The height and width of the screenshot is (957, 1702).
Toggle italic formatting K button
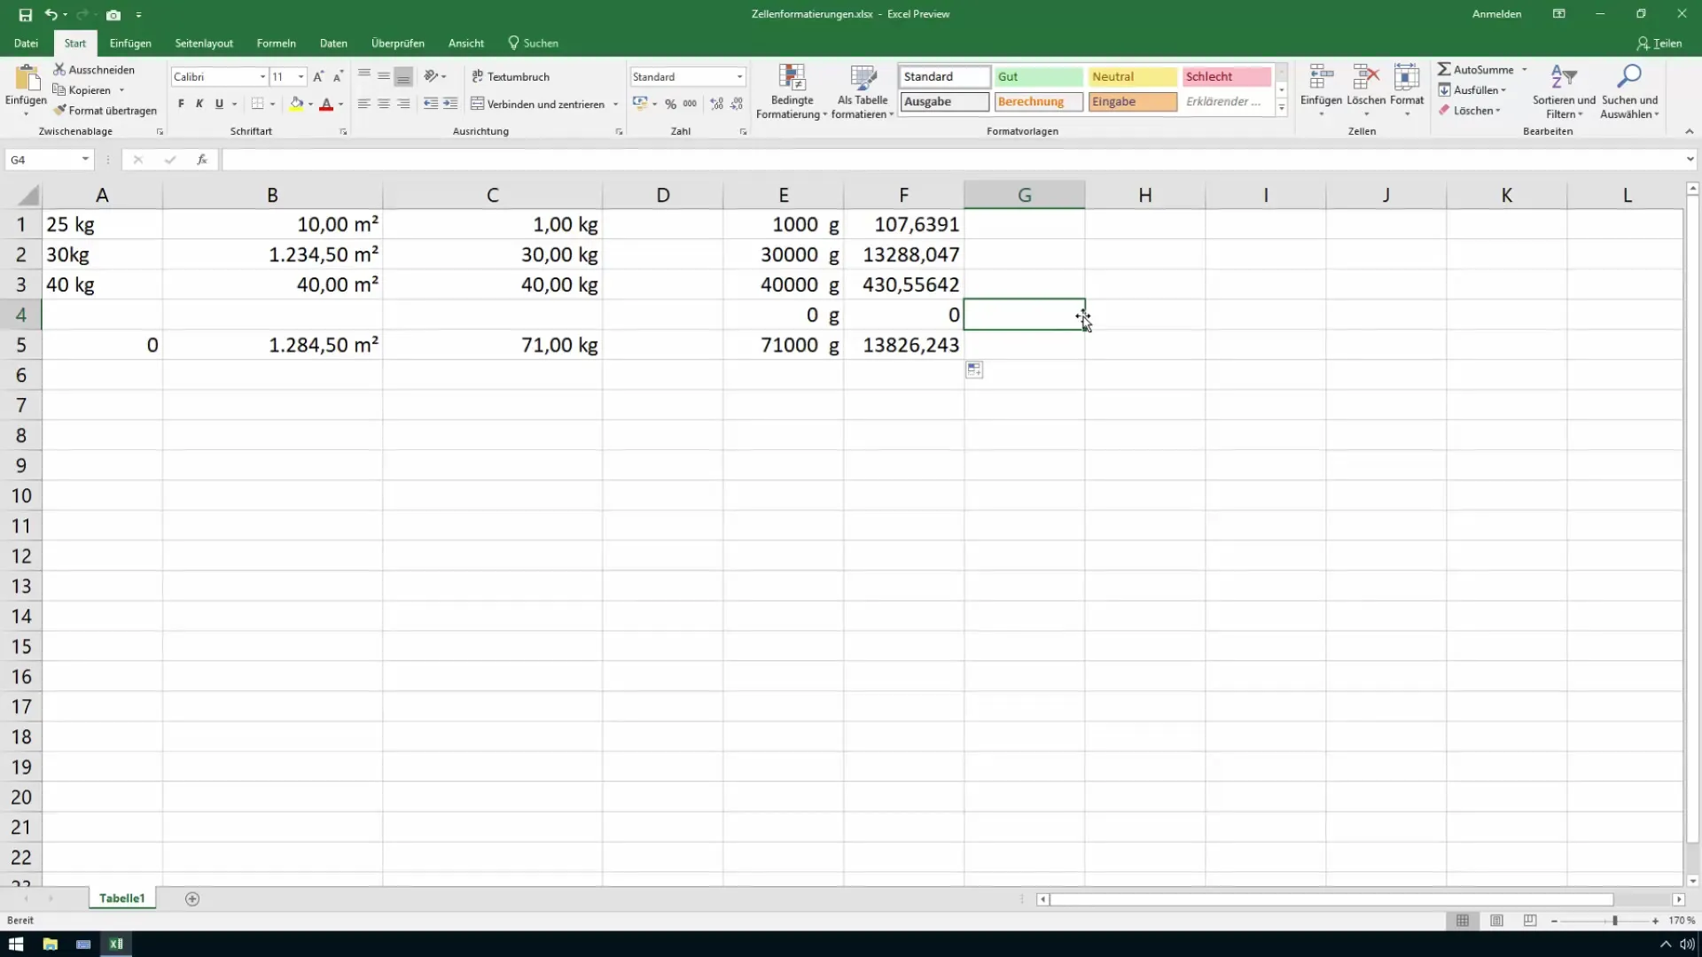(199, 104)
